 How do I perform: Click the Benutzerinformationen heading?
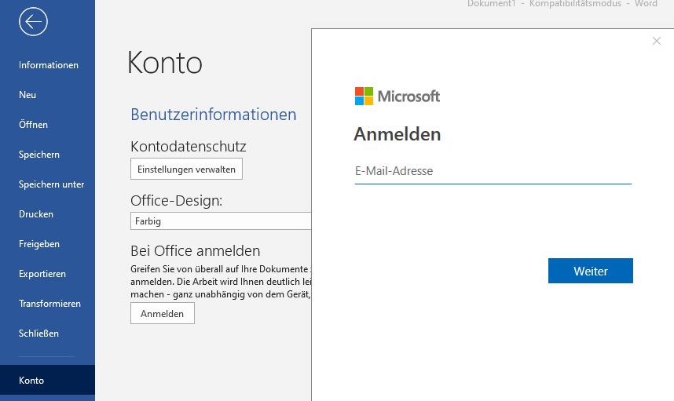click(x=214, y=115)
